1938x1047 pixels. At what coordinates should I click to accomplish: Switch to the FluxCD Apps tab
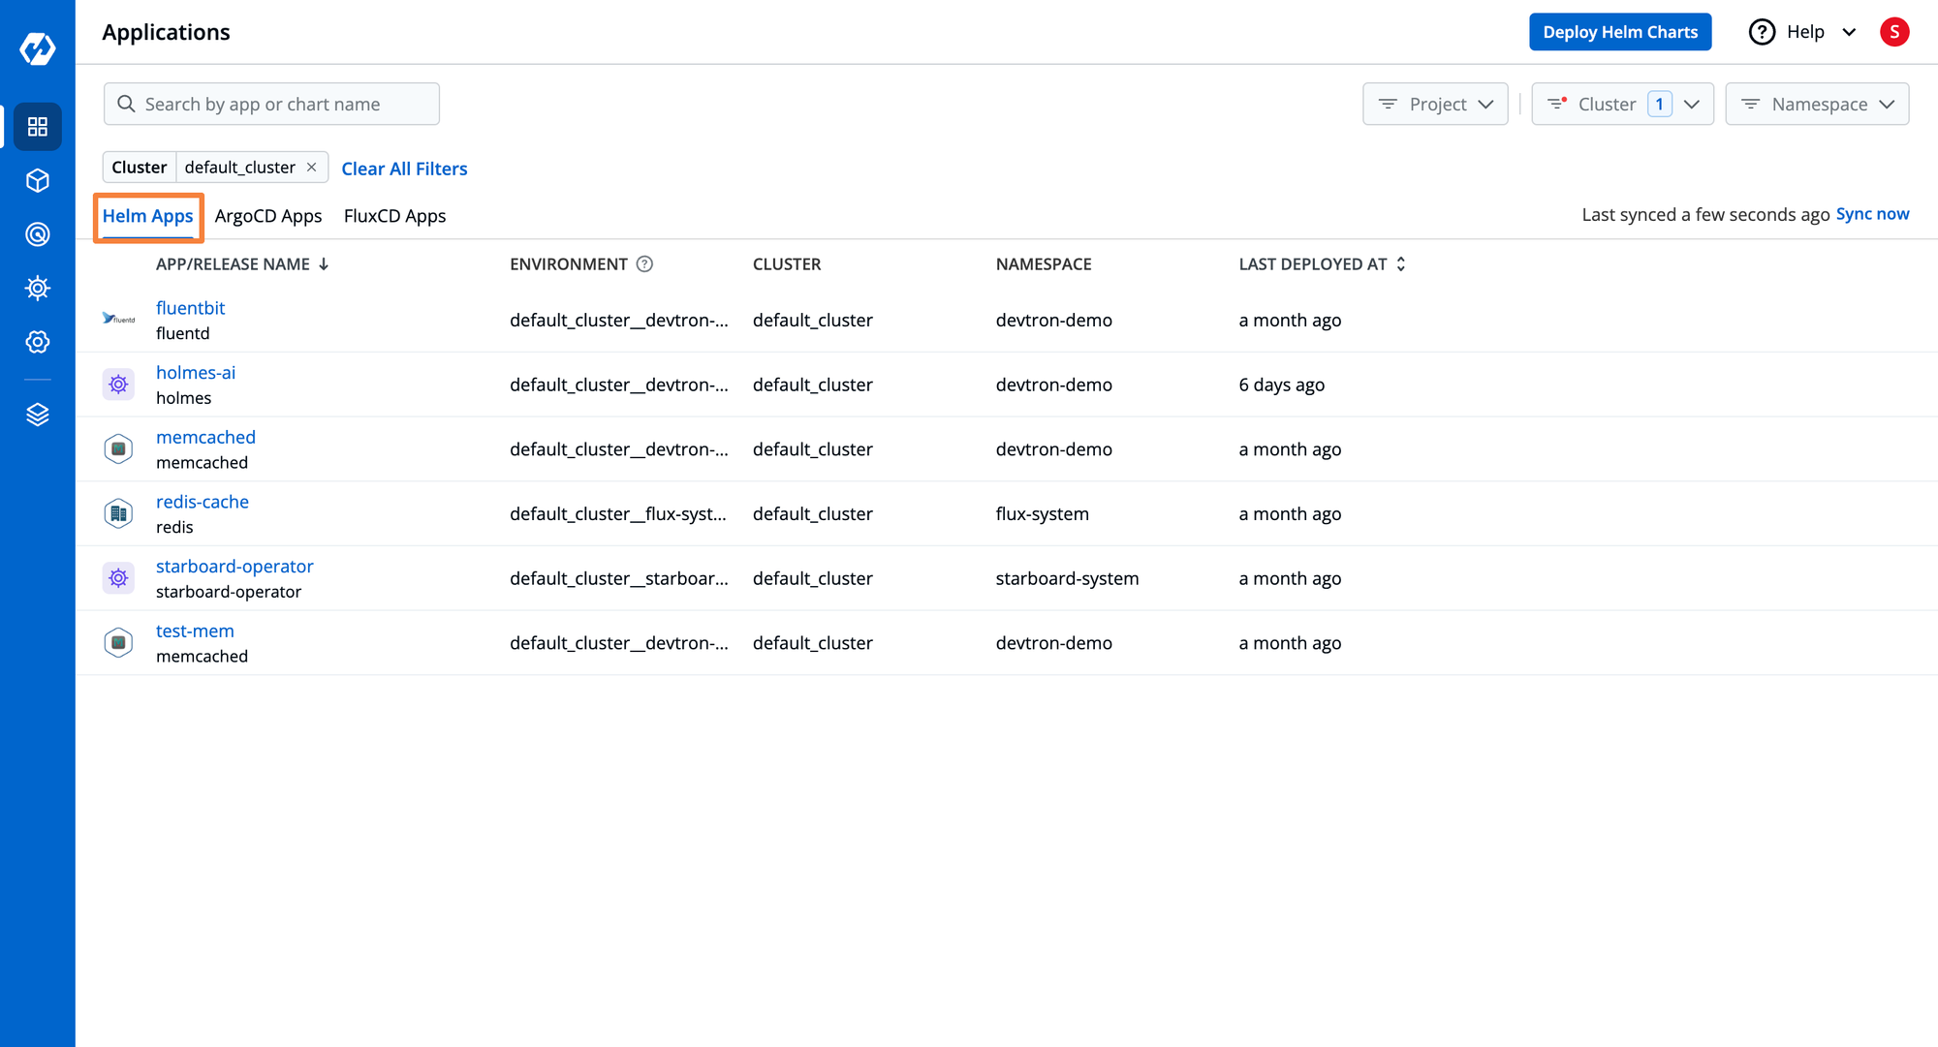click(x=394, y=215)
